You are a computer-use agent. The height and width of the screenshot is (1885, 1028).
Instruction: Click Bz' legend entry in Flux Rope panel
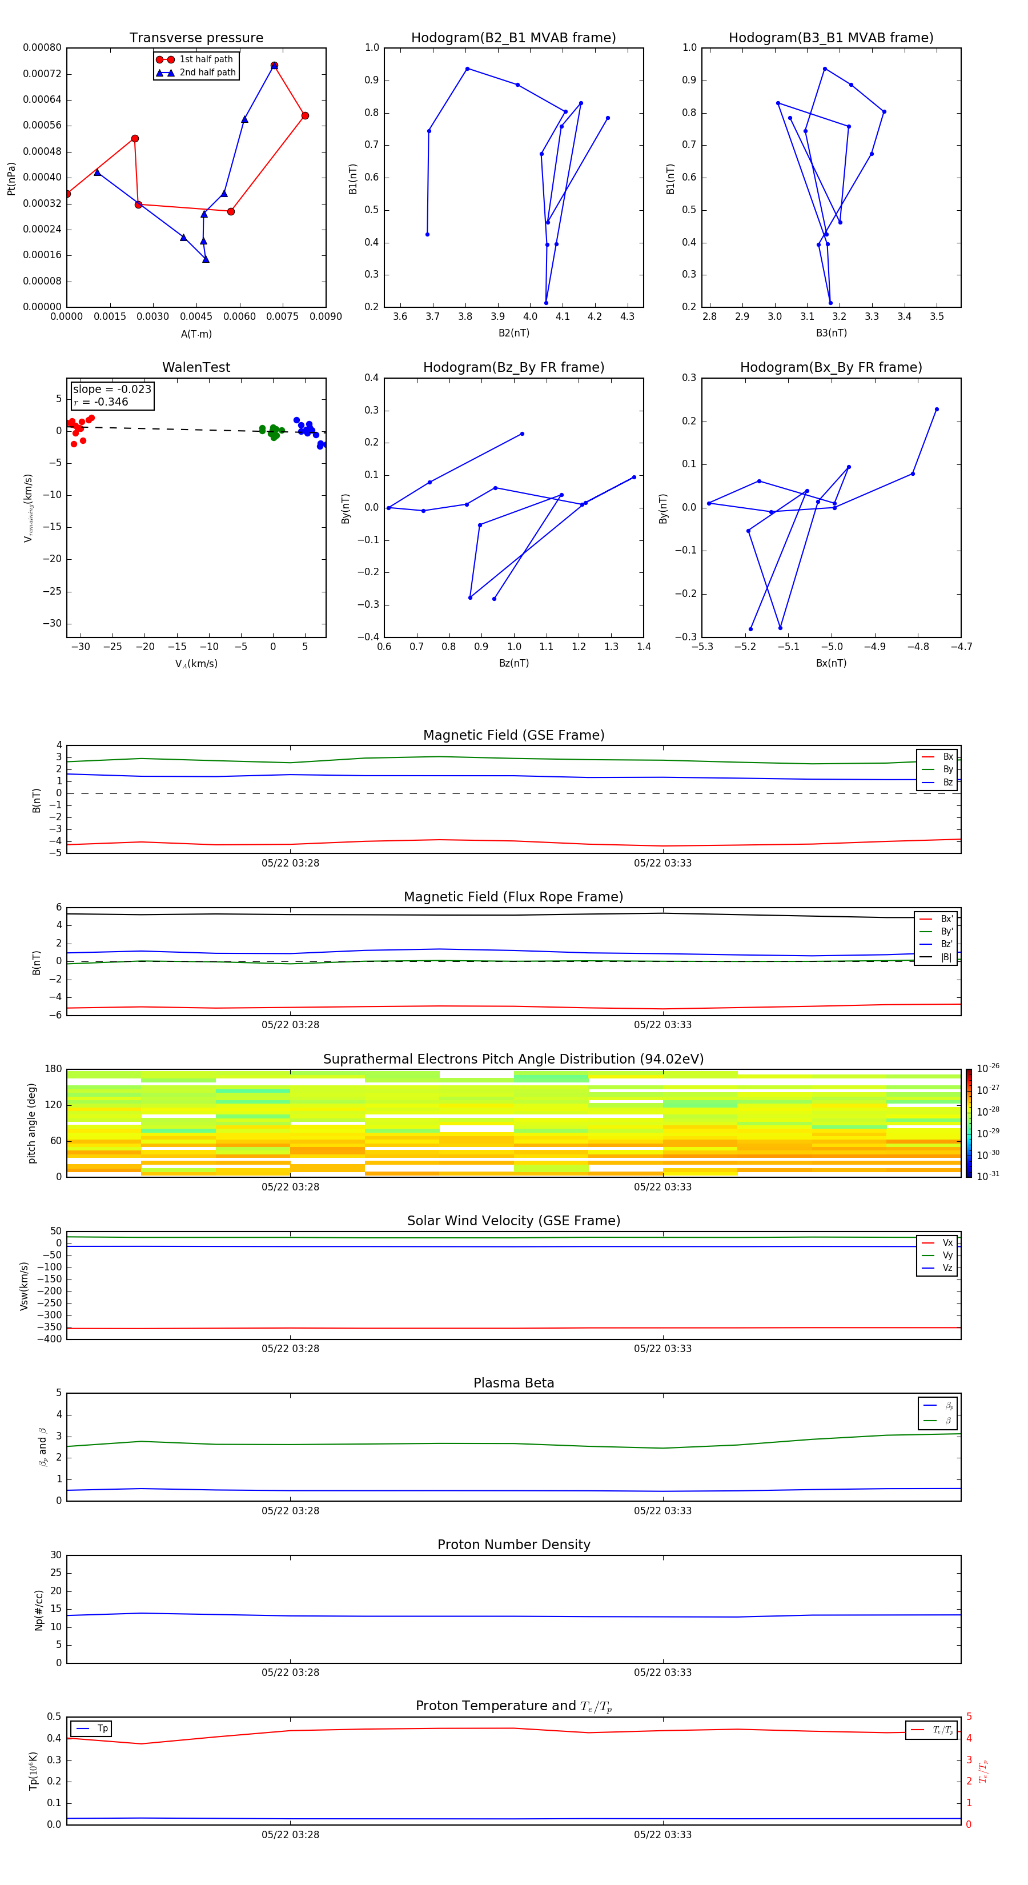tap(936, 944)
